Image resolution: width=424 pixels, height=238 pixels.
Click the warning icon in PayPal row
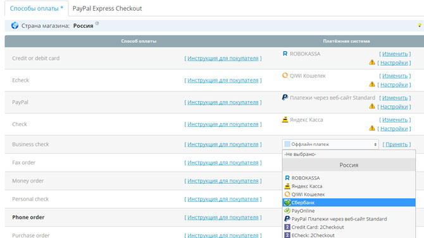[x=372, y=106]
